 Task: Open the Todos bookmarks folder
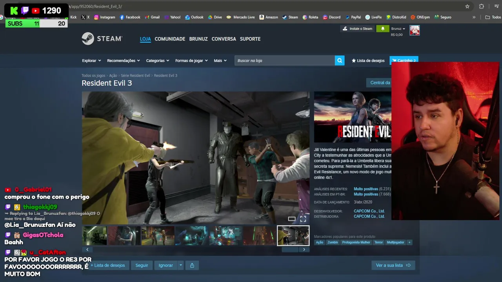click(x=493, y=17)
